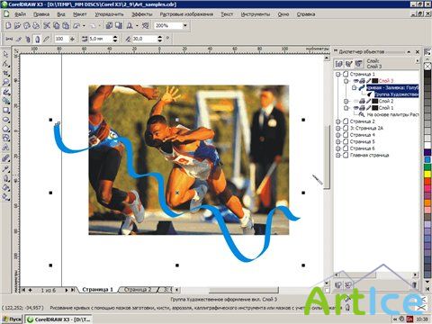Select the Polygon tool

(5, 129)
